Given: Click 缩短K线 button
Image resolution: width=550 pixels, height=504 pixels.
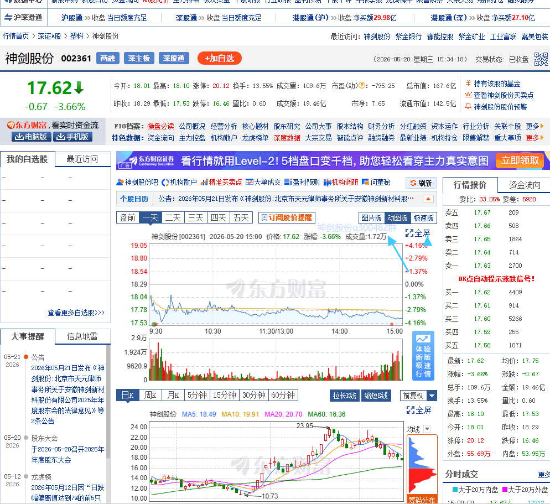Looking at the screenshot, I should 376,396.
